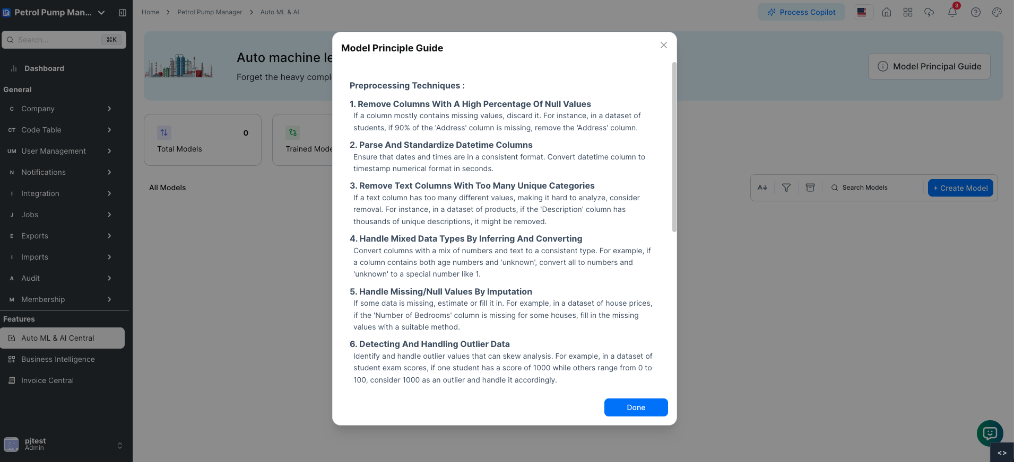
Task: Open the workspace switcher next to Petrol Pump Manager
Action: coord(101,12)
